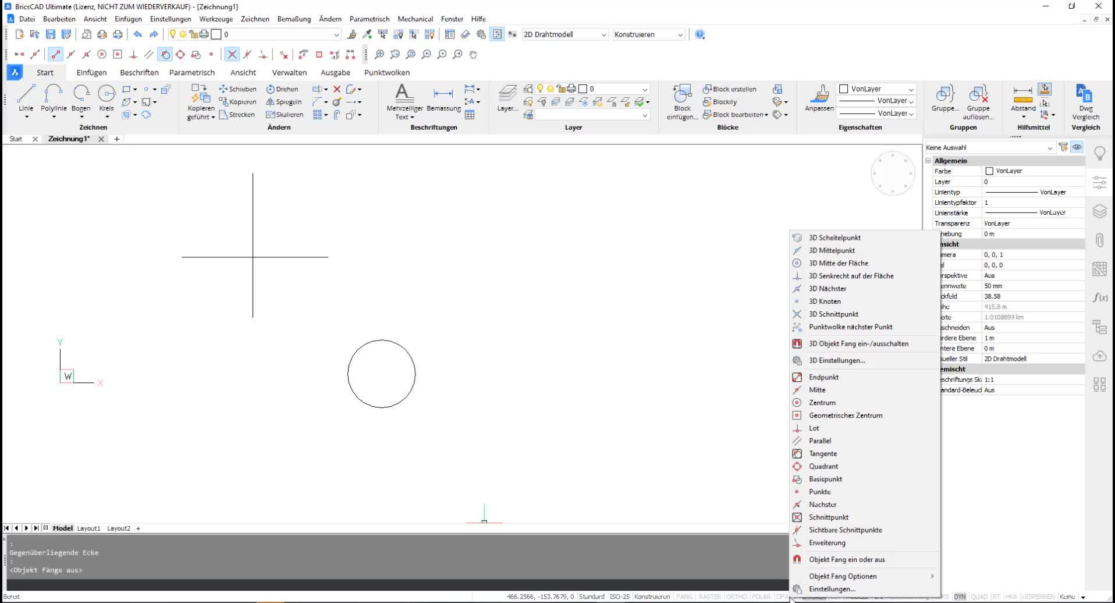
Task: Click Kopieren in Ändern panel
Action: pos(237,102)
